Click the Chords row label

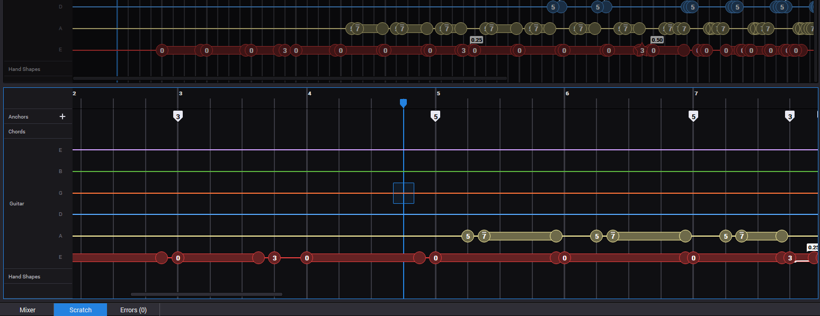point(17,131)
